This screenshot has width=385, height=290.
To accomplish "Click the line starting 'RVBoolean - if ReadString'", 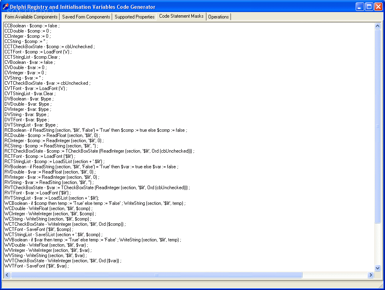I will (91, 167).
